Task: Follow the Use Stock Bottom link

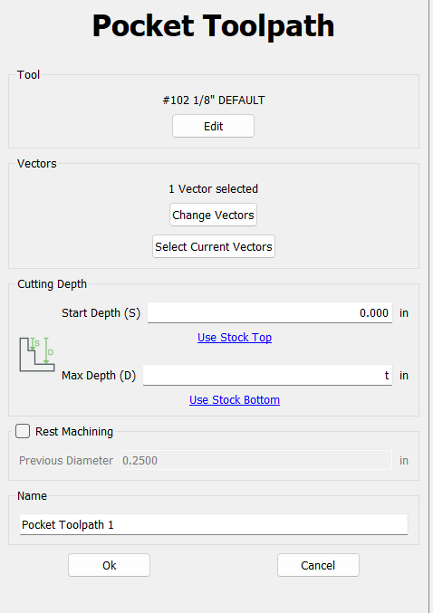Action: (x=235, y=399)
